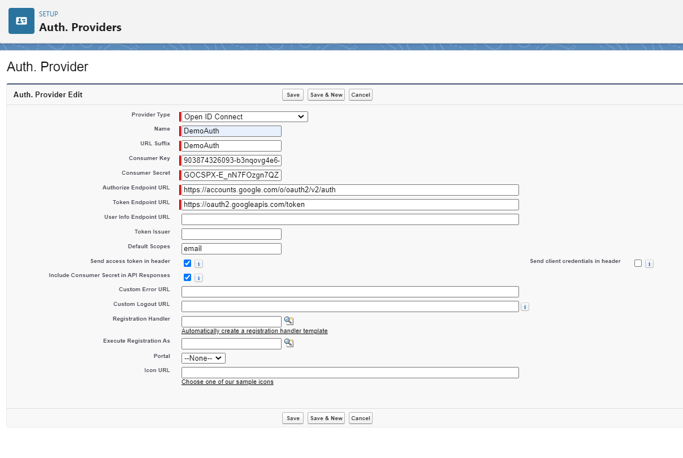Open Choose one of our sample icons link
The width and height of the screenshot is (683, 458).
click(x=227, y=382)
